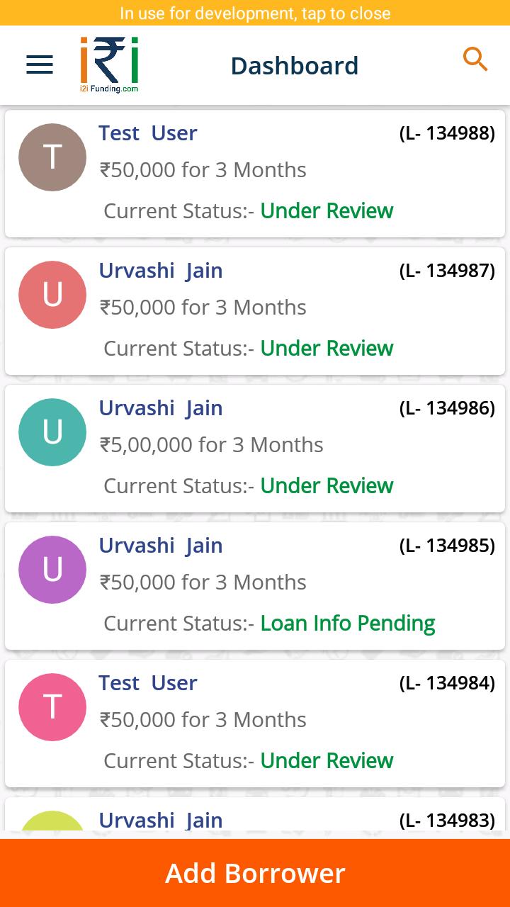Select loan ID L-134984

coord(447,683)
